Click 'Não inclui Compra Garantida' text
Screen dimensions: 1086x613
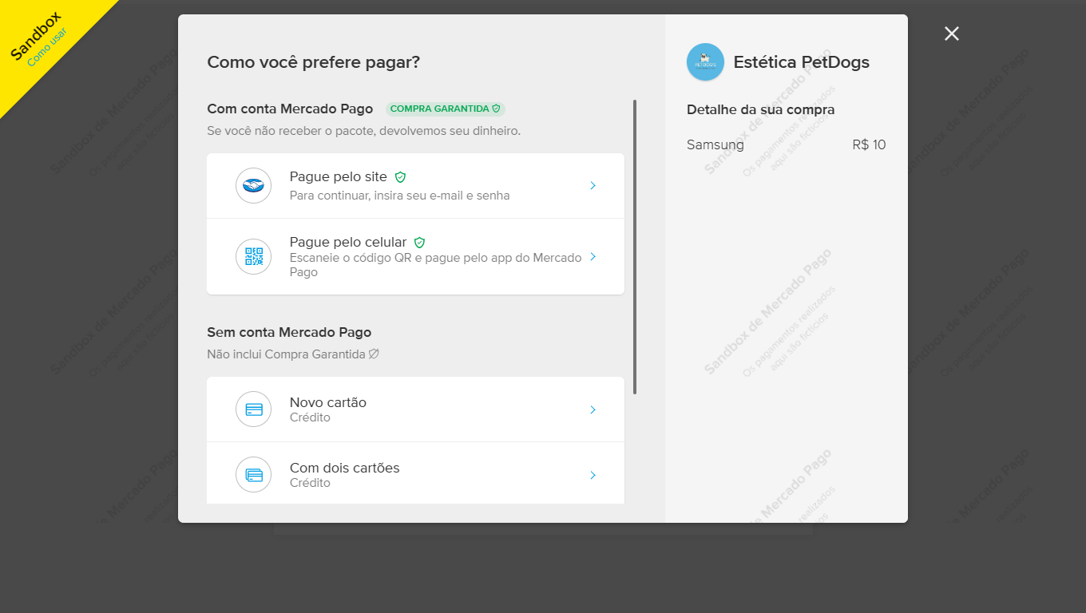coord(286,354)
